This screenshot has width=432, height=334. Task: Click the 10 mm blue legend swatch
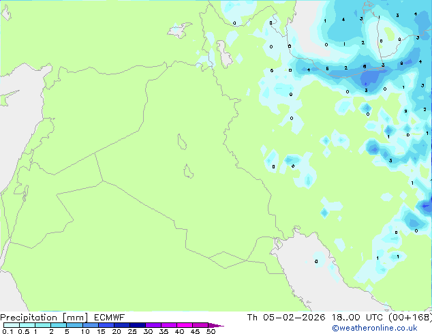tap(91, 325)
